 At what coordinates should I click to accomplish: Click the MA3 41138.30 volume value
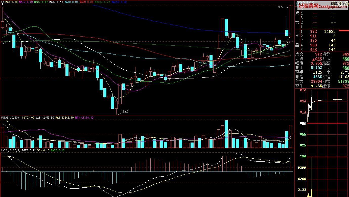coord(84,118)
